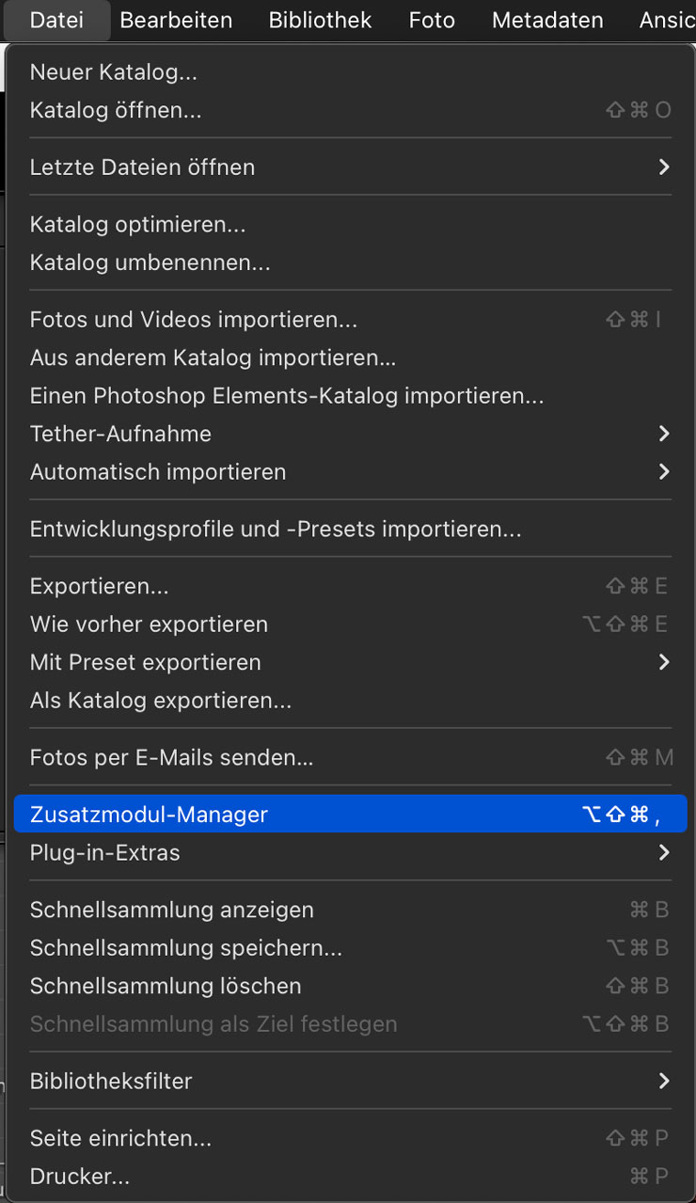Viewport: 696px width, 1203px height.
Task: Click Schnellsammlung anzeigen
Action: pos(172,910)
